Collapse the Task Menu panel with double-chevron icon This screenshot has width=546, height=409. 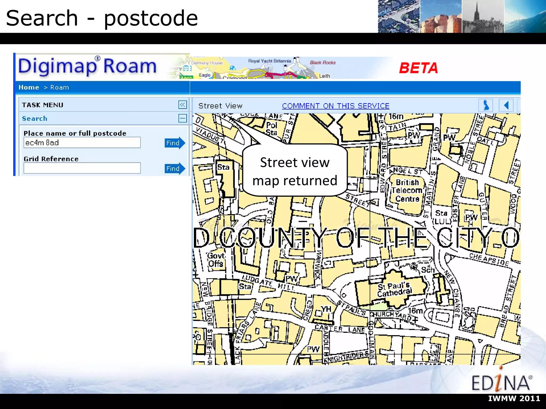[x=183, y=105]
